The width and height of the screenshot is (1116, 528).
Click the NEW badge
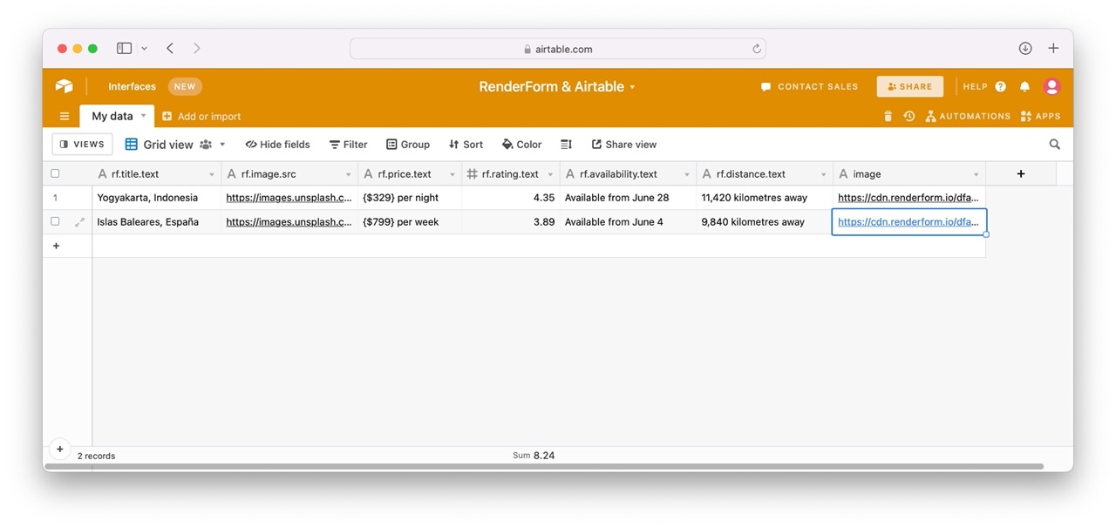185,86
